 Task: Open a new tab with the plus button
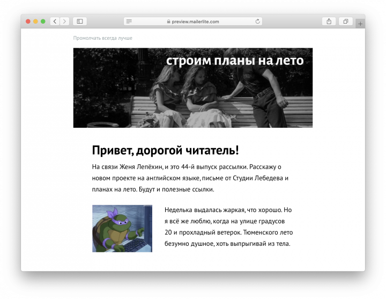point(360,24)
